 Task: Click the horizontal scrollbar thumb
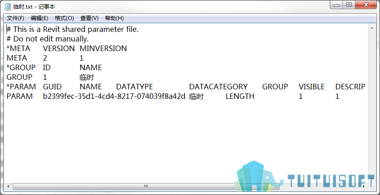146,186
